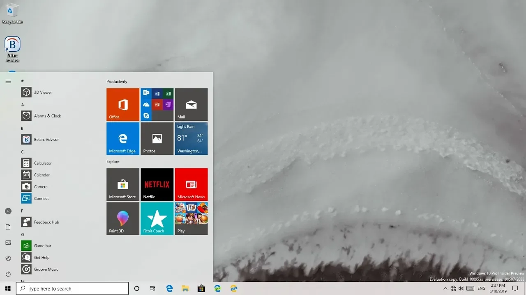526x295 pixels.
Task: Select the Productivity group heading
Action: 117,82
